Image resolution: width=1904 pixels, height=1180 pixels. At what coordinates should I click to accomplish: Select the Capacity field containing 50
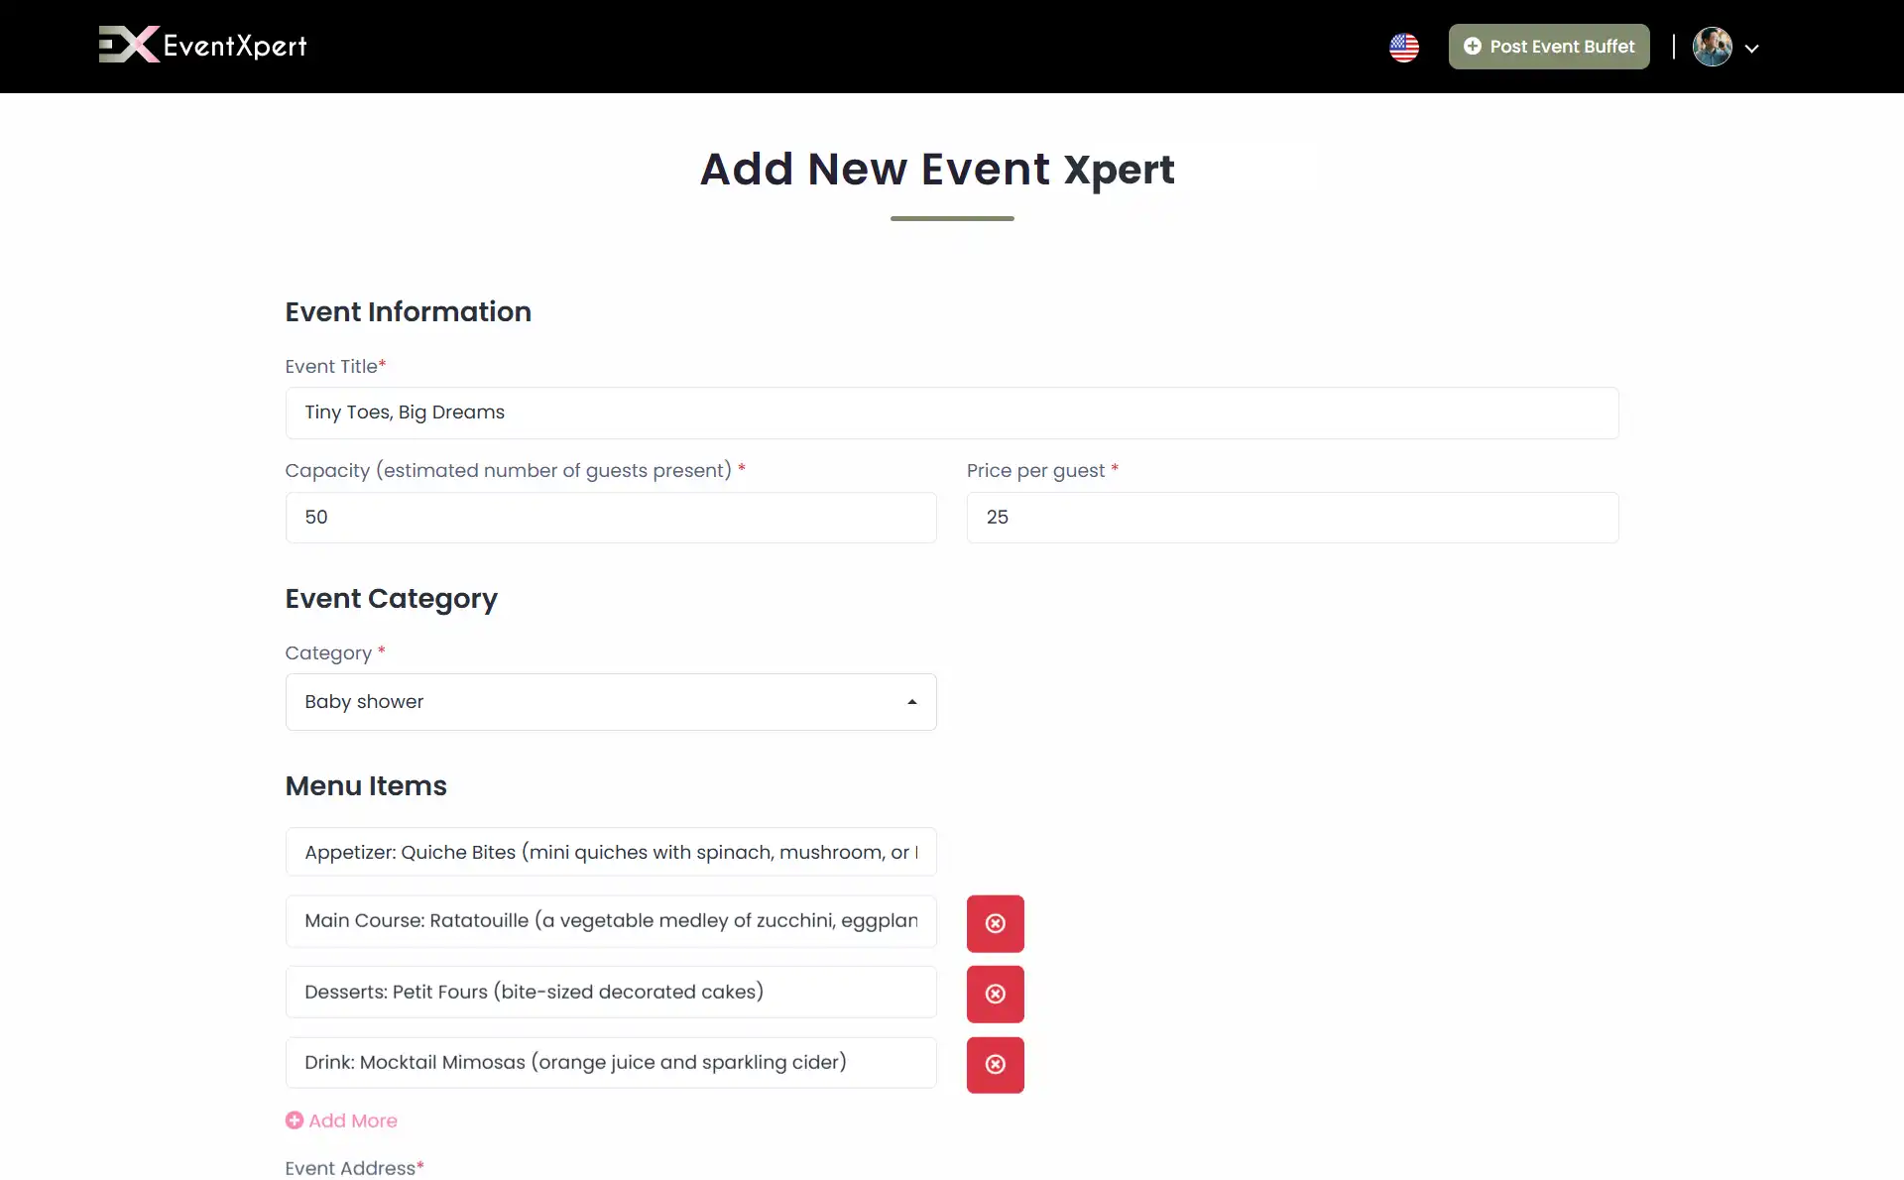(610, 517)
